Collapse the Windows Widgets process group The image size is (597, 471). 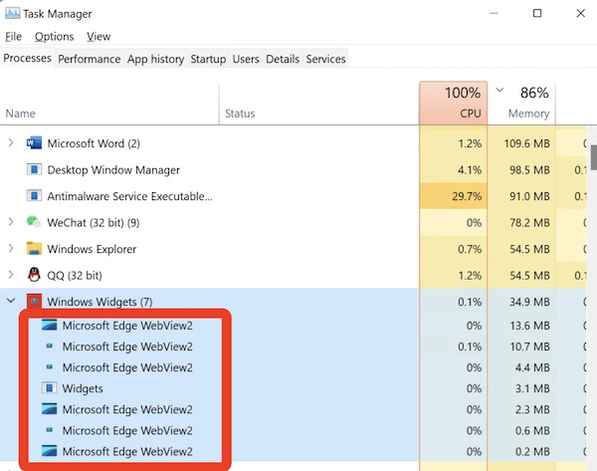tap(11, 301)
